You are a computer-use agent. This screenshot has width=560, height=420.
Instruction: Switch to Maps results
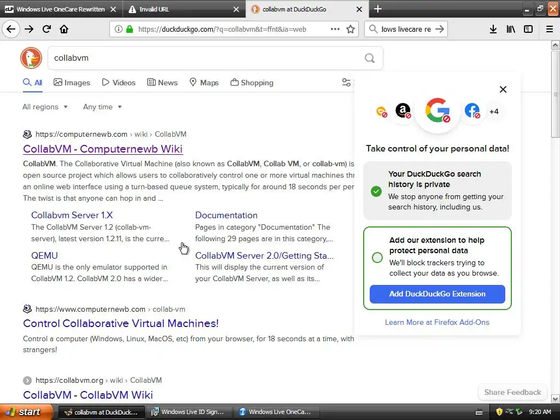click(x=204, y=83)
